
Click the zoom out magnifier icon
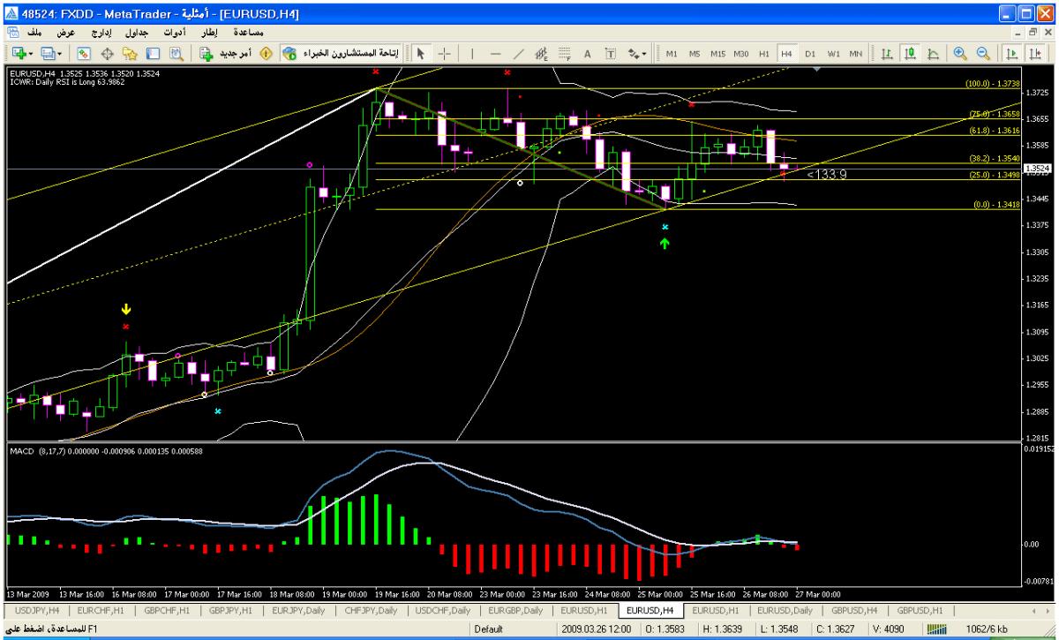click(982, 54)
